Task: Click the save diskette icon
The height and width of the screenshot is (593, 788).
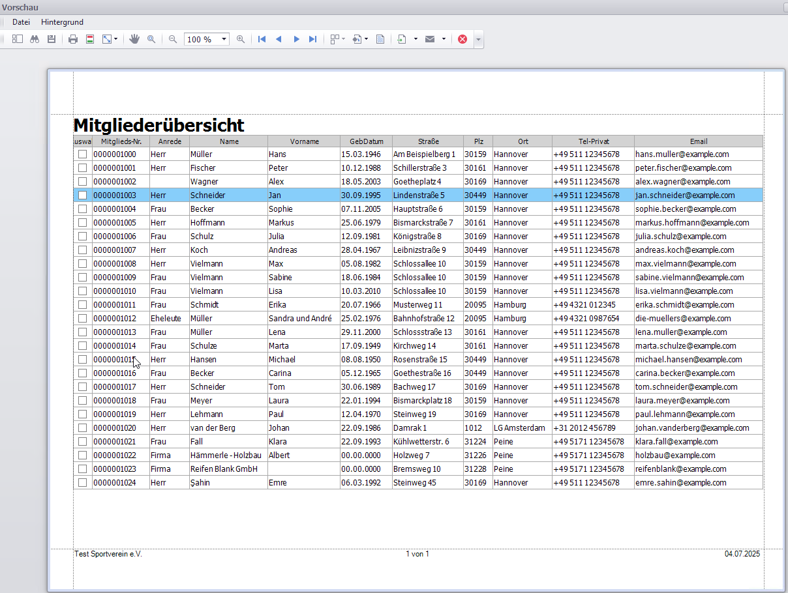Action: [x=52, y=39]
